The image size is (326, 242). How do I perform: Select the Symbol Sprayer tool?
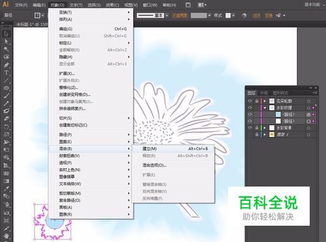(x=6, y=204)
